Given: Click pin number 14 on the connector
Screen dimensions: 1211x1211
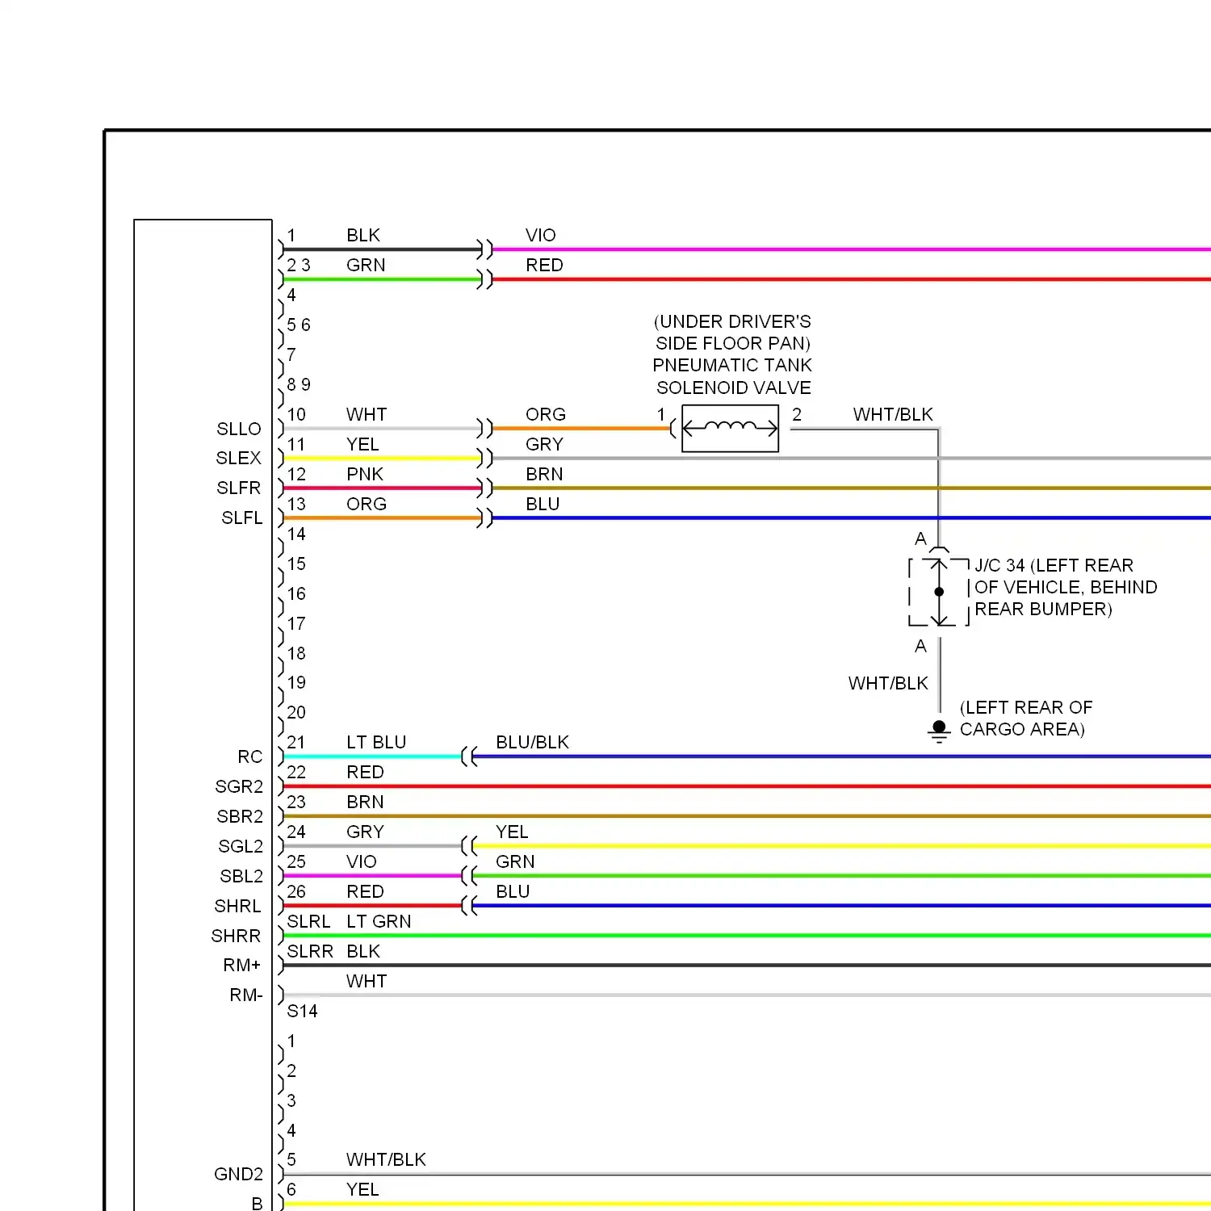Looking at the screenshot, I should [296, 534].
